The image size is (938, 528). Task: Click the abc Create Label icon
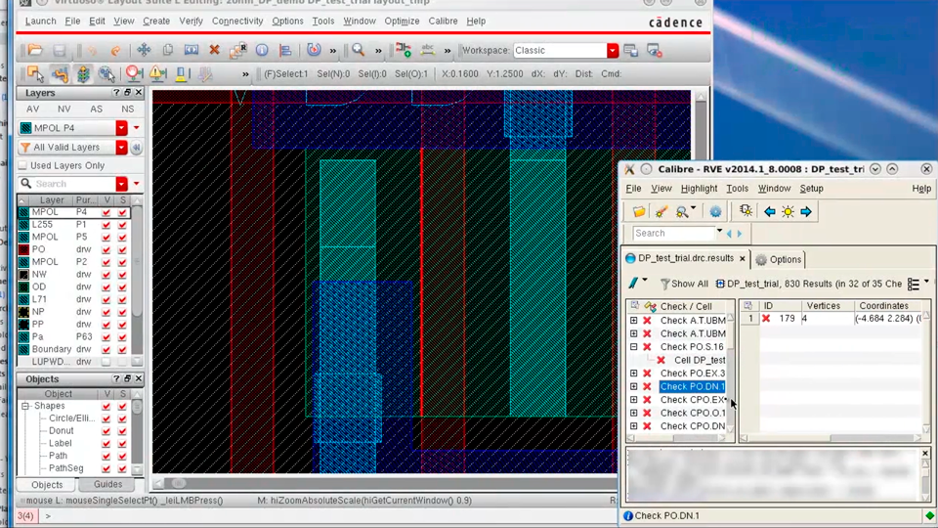click(427, 50)
